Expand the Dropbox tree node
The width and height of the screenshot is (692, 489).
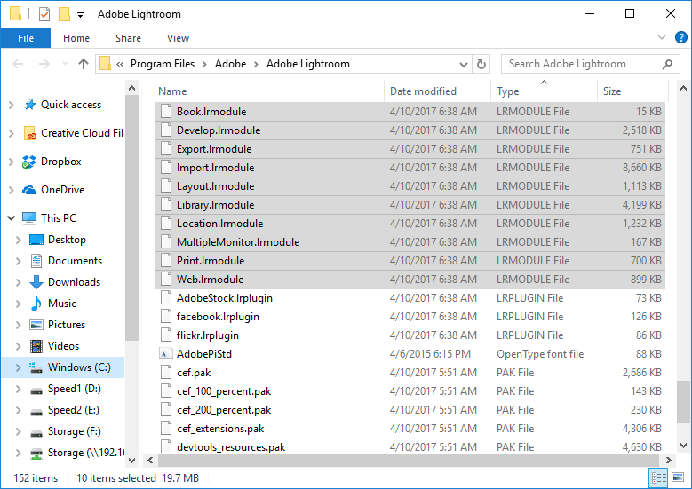point(12,162)
